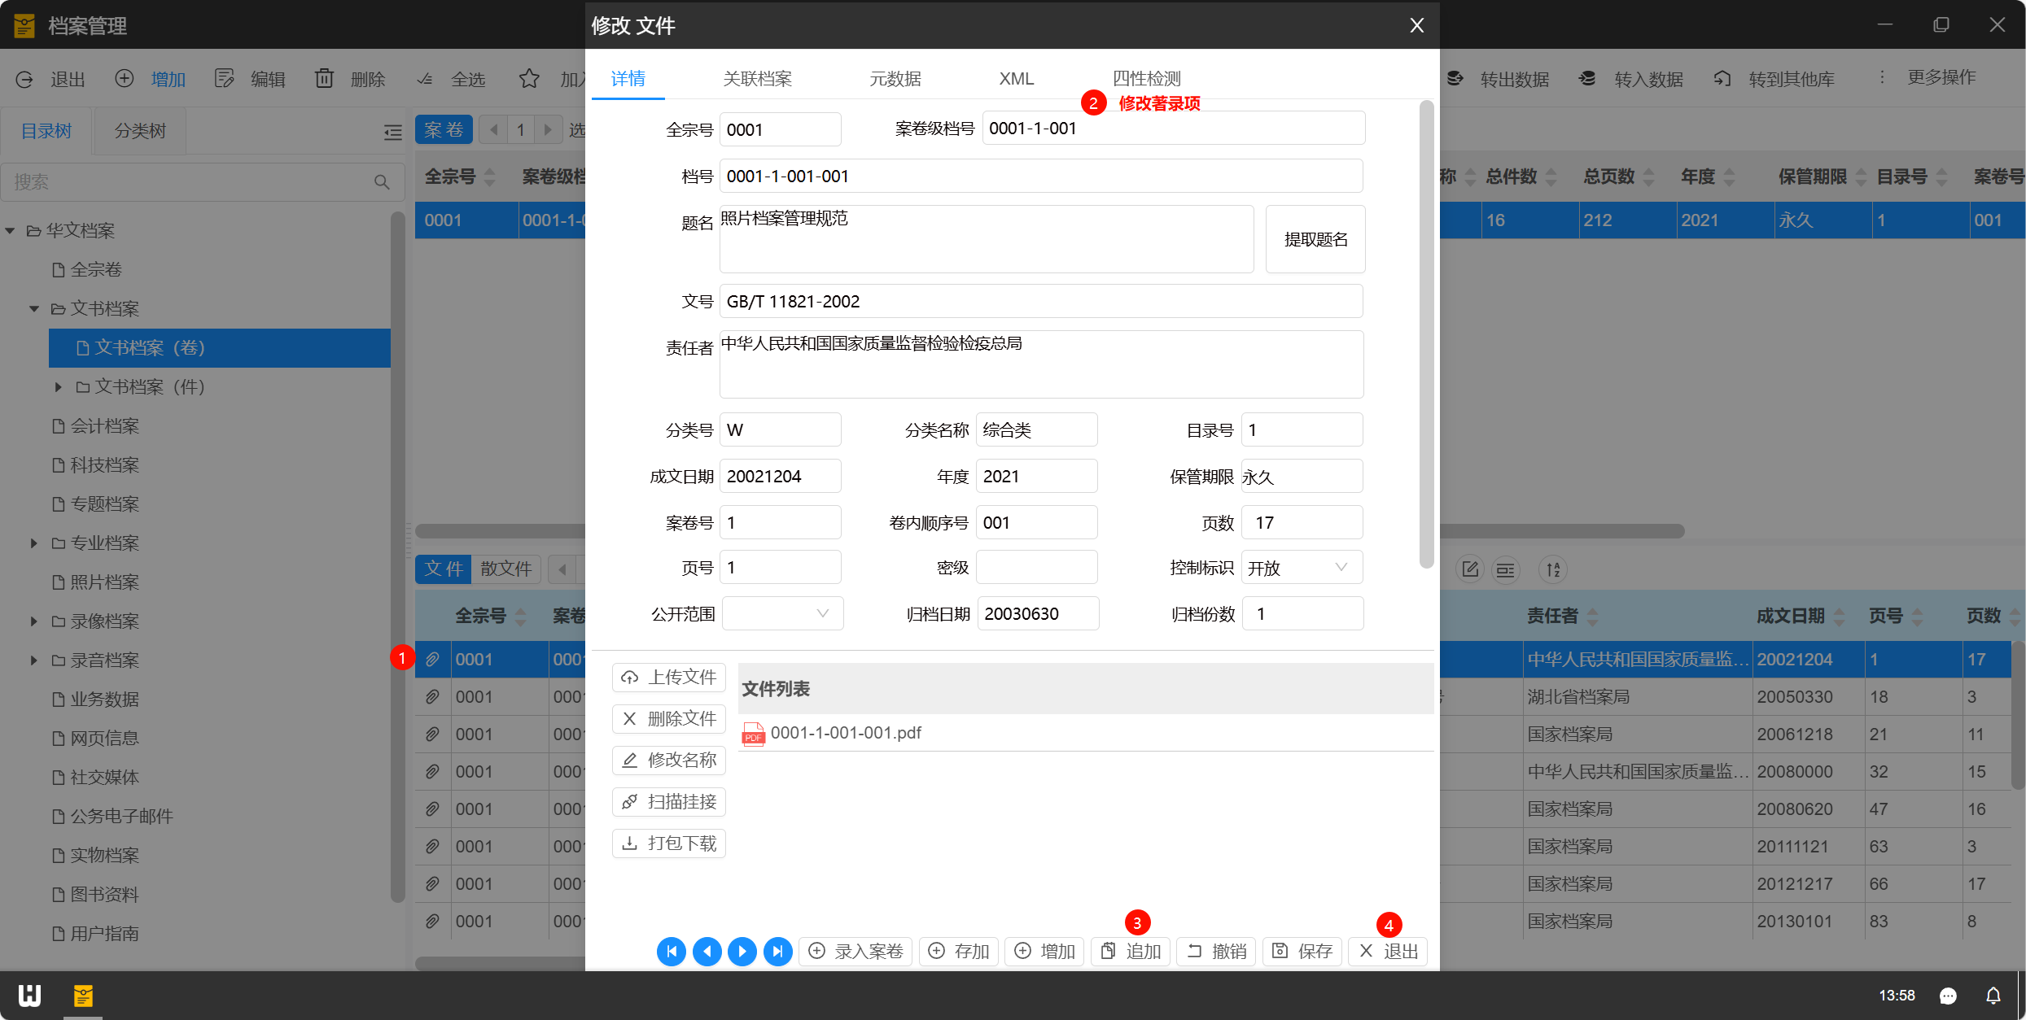Image resolution: width=2026 pixels, height=1020 pixels.
Task: Go to previous record arrow button
Action: coord(707,951)
